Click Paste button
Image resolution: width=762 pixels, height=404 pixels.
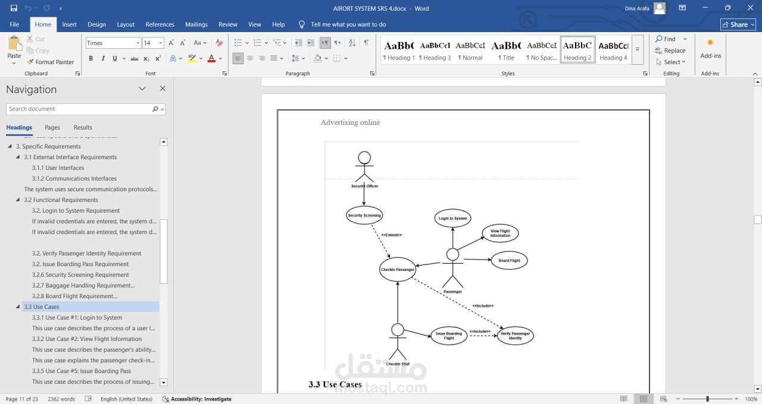[x=14, y=49]
